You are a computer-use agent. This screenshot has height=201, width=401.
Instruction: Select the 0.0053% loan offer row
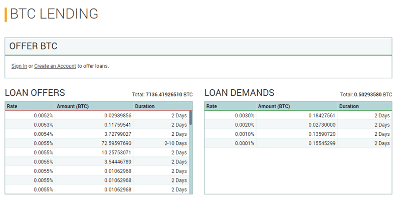[95, 125]
